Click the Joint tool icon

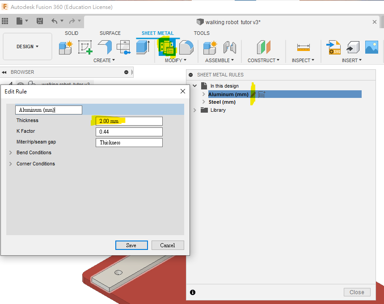(229, 47)
